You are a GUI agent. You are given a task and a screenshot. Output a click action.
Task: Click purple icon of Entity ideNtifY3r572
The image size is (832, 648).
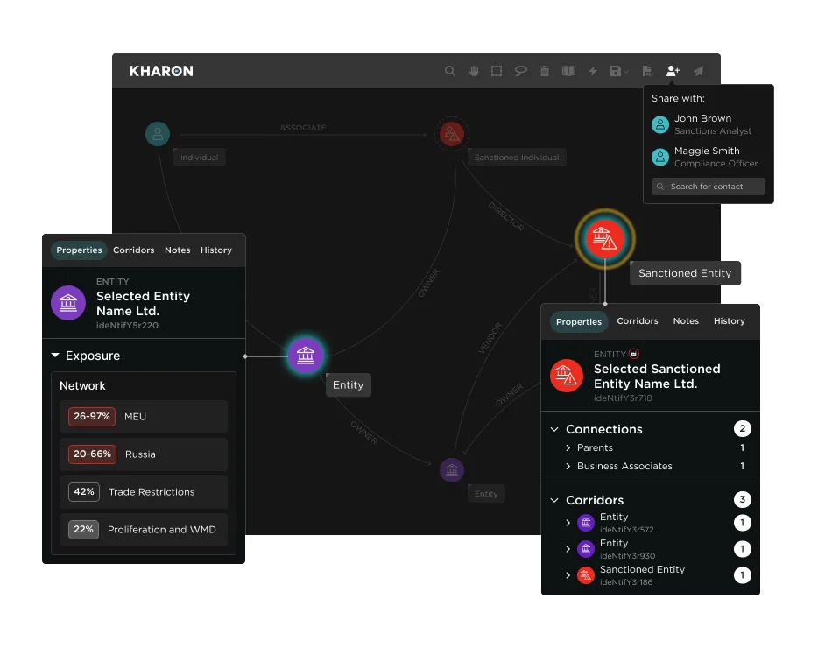point(586,523)
